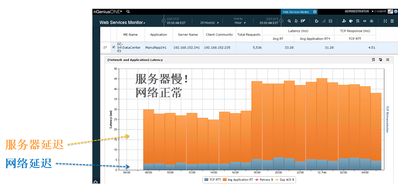Expand the nGeniusONE product menu arrow
This screenshot has width=398, height=191.
click(x=121, y=12)
